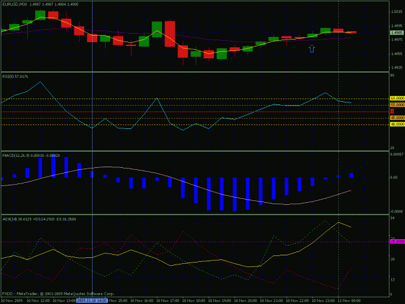Click the red 50 RSI level label

[x=392, y=111]
